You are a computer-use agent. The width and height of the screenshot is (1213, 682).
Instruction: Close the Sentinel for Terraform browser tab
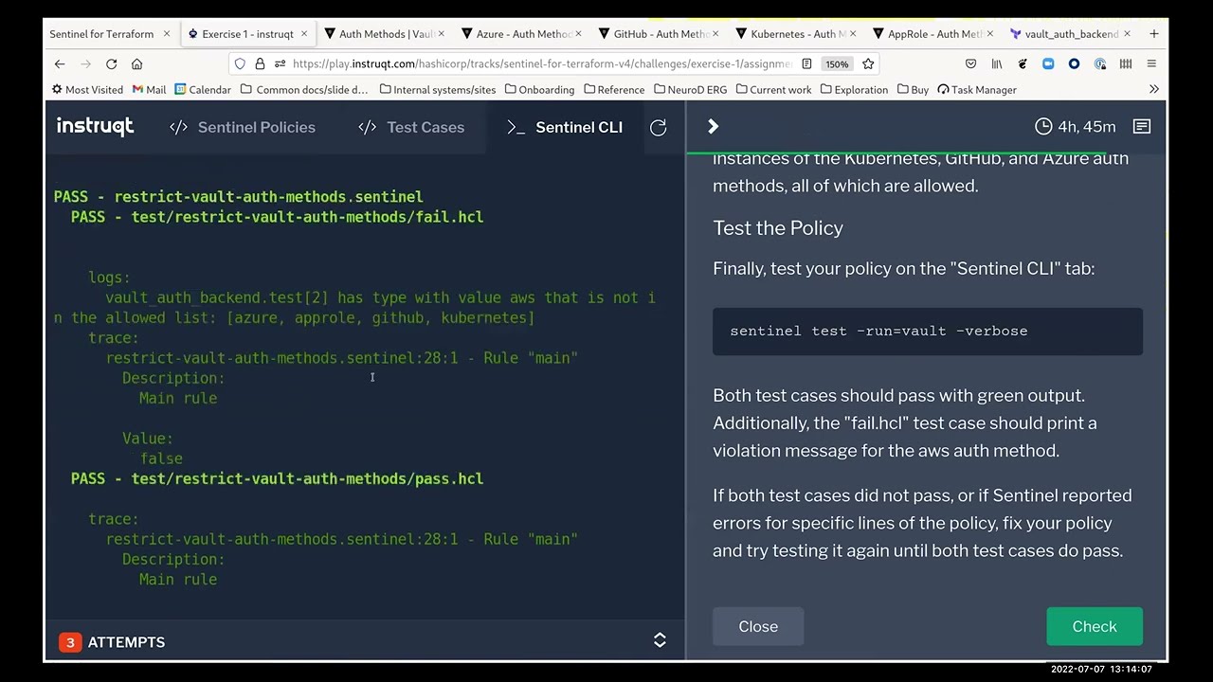pos(166,33)
